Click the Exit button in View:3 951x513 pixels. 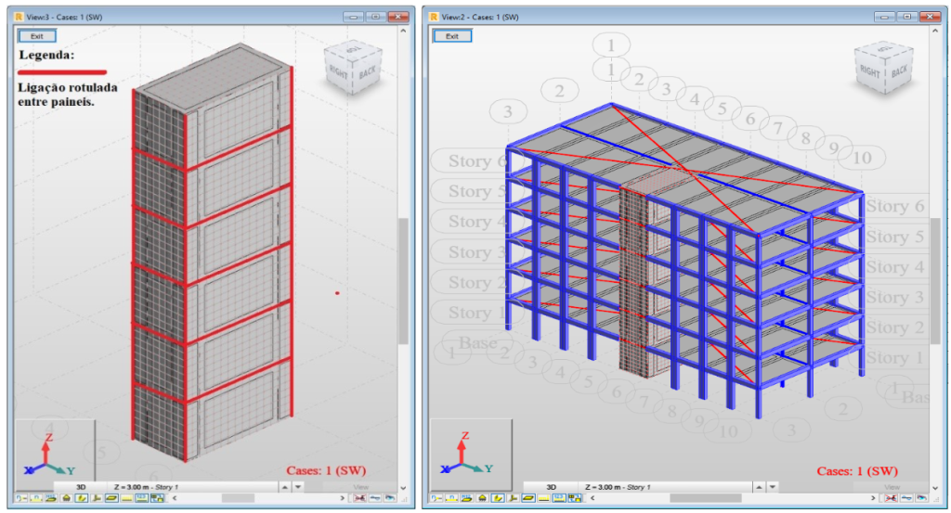pyautogui.click(x=37, y=36)
